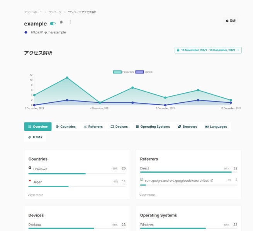Toggle the Pageviews legend series
Viewport: 253px width, 231px height.
click(x=123, y=72)
